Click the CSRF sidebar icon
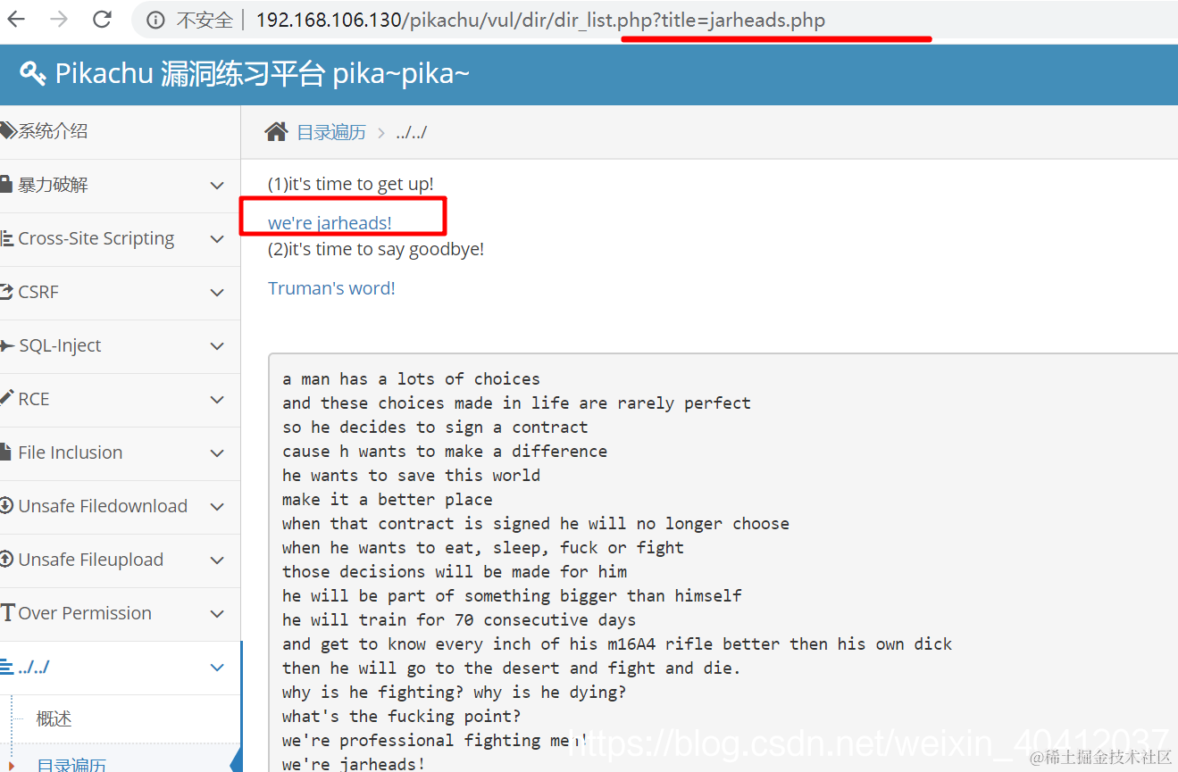Screen dimensions: 1178x772 point(7,292)
